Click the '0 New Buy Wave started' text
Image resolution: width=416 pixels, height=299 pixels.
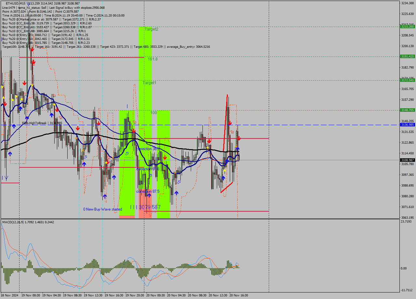[102, 209]
